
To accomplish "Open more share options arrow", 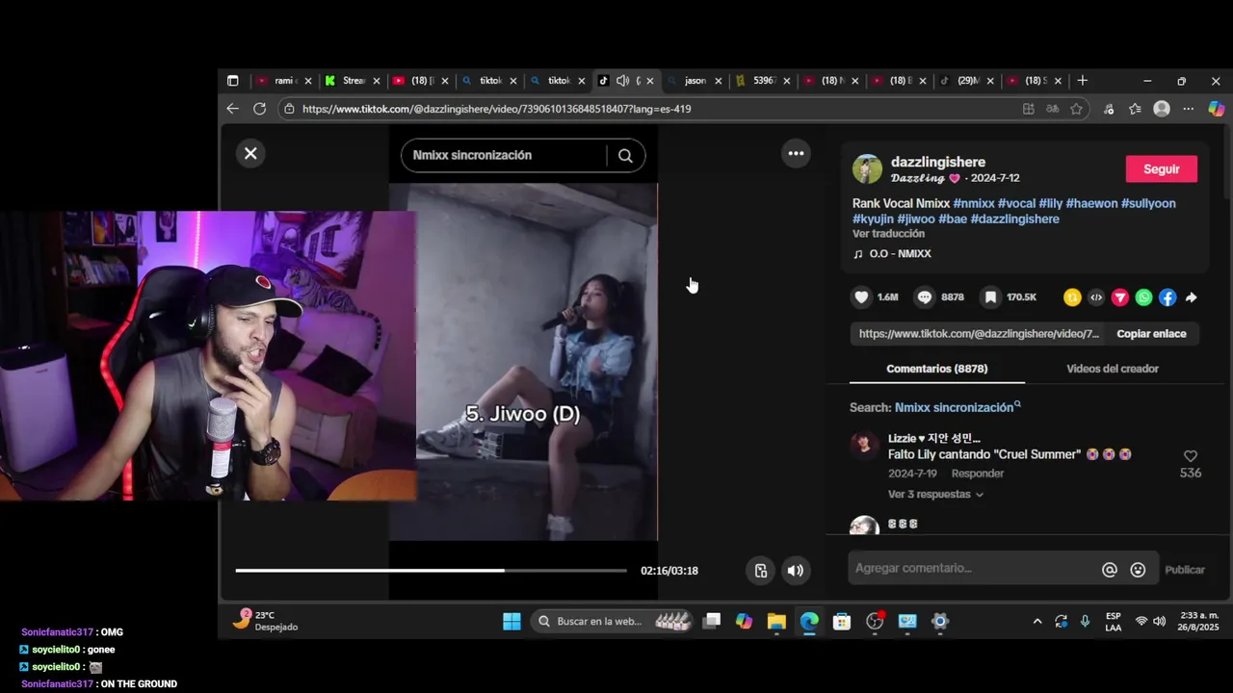I will click(x=1192, y=297).
